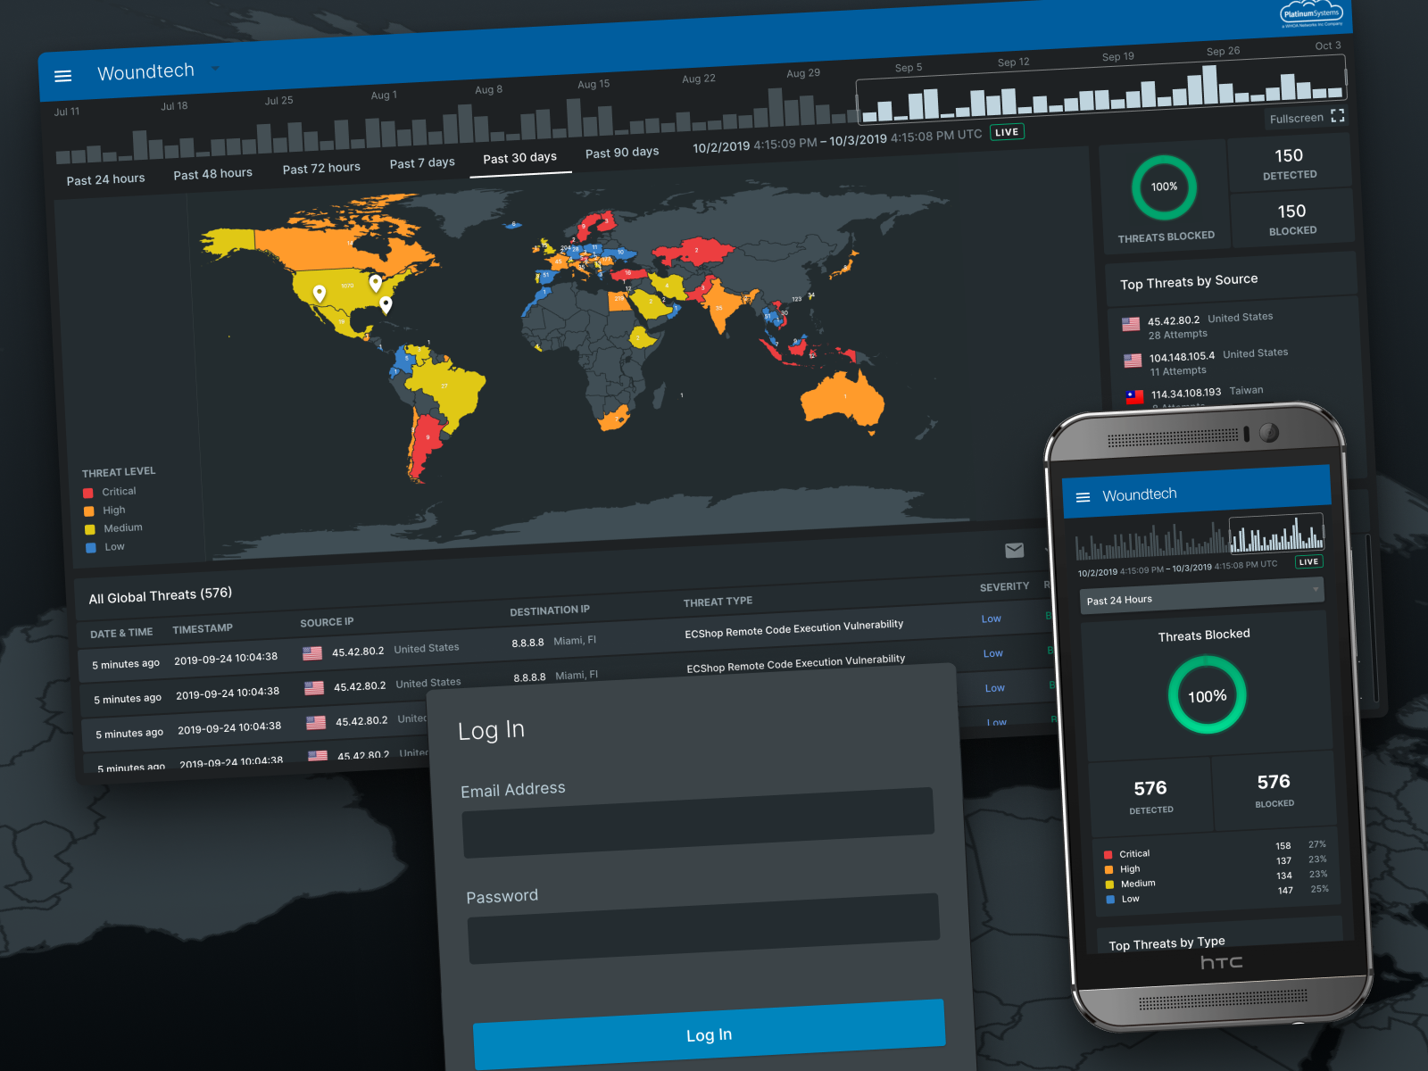This screenshot has width=1428, height=1071.
Task: Switch to the Past 7 days tab
Action: (x=422, y=162)
